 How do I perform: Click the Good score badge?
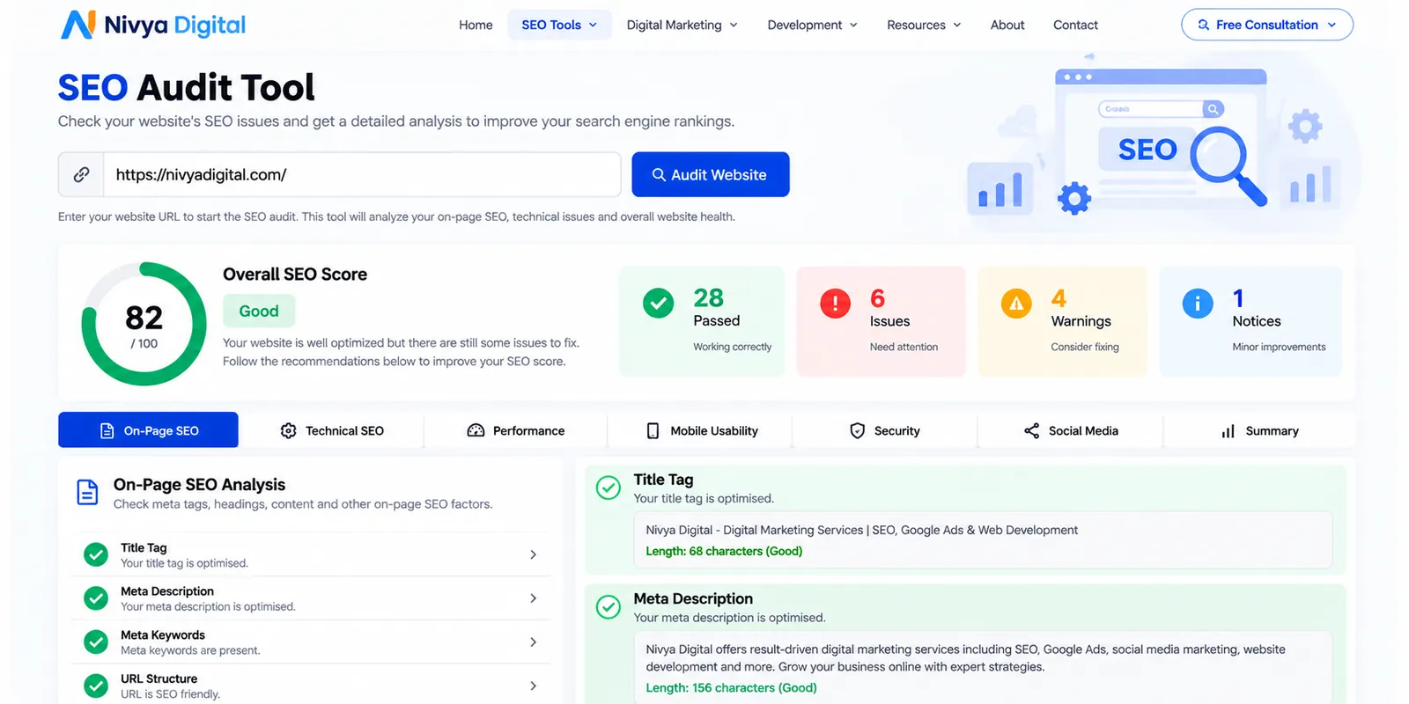(259, 311)
